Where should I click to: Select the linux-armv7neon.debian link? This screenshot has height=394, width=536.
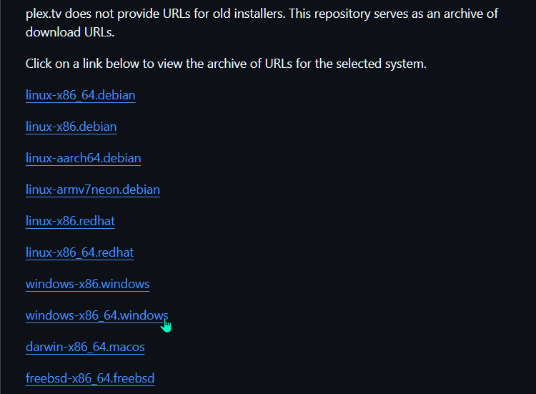[x=93, y=189]
